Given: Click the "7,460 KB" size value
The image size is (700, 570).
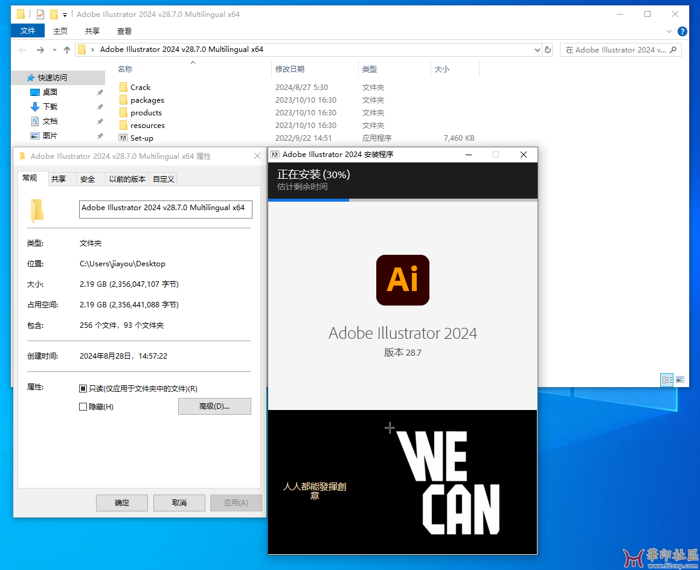Looking at the screenshot, I should (x=459, y=138).
